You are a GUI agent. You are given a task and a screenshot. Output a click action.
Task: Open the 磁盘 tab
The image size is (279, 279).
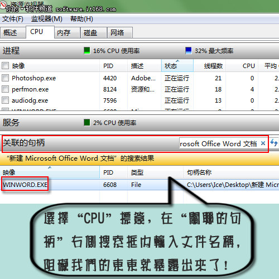[94, 33]
